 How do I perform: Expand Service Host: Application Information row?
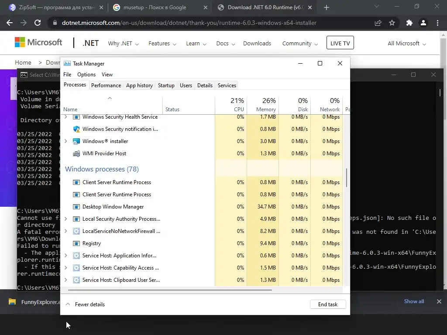66,256
